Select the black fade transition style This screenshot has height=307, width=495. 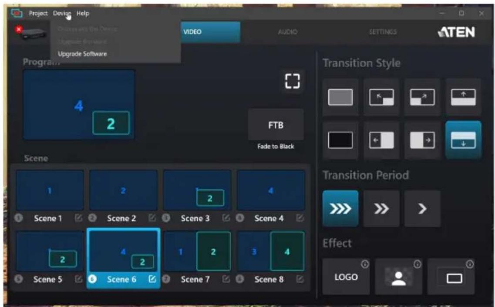[340, 140]
